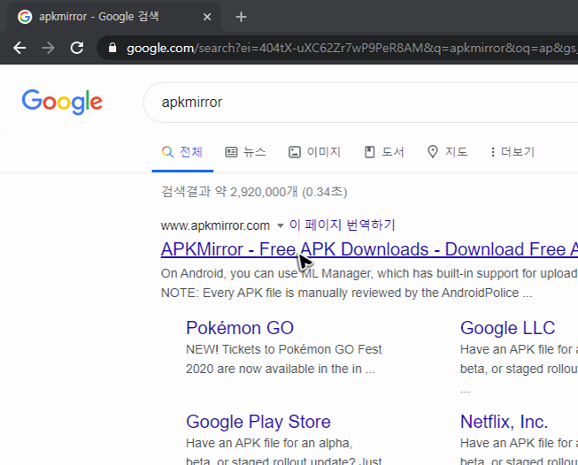
Task: Click the magnifier icon beside 전체
Action: [167, 152]
